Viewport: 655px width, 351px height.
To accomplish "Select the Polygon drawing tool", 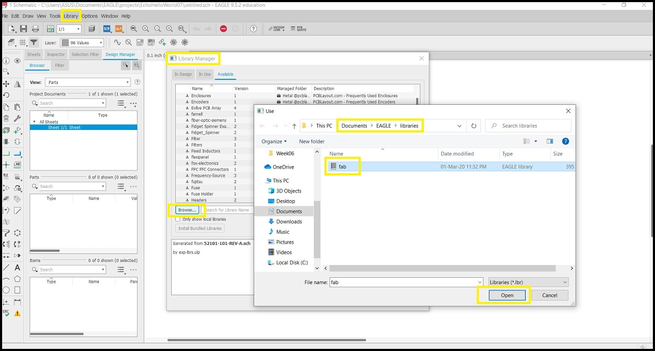I will point(17,279).
